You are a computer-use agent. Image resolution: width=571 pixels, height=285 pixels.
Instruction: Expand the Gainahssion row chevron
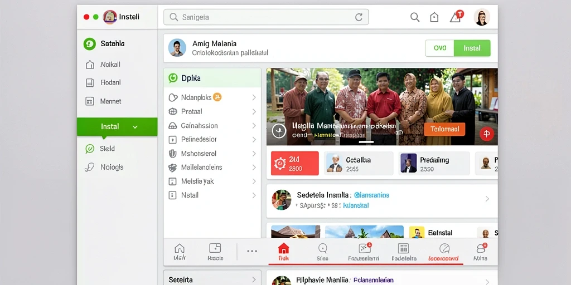tap(254, 126)
